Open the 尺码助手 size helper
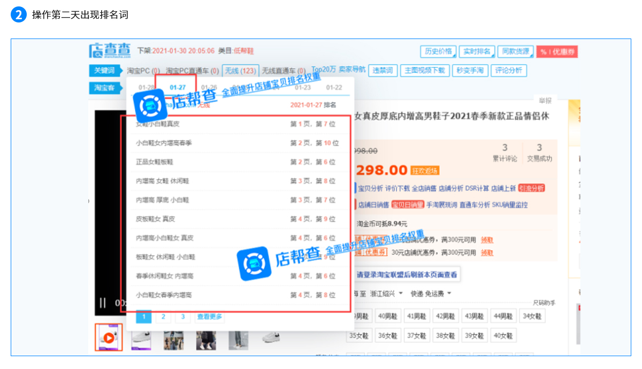The width and height of the screenshot is (642, 369). coord(544,303)
